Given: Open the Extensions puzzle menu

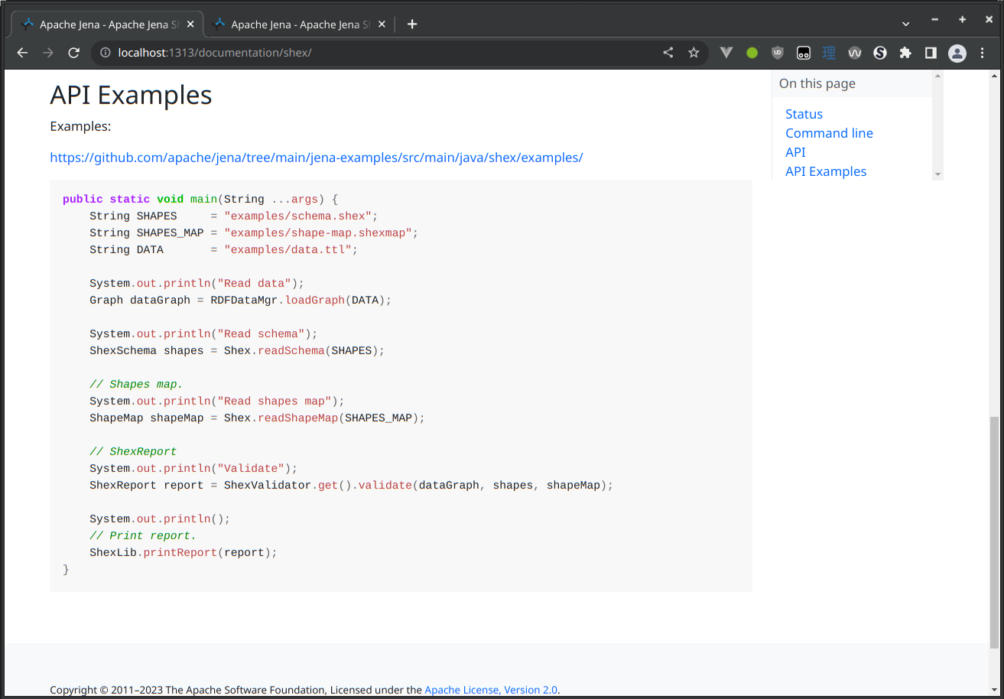Looking at the screenshot, I should coord(905,53).
